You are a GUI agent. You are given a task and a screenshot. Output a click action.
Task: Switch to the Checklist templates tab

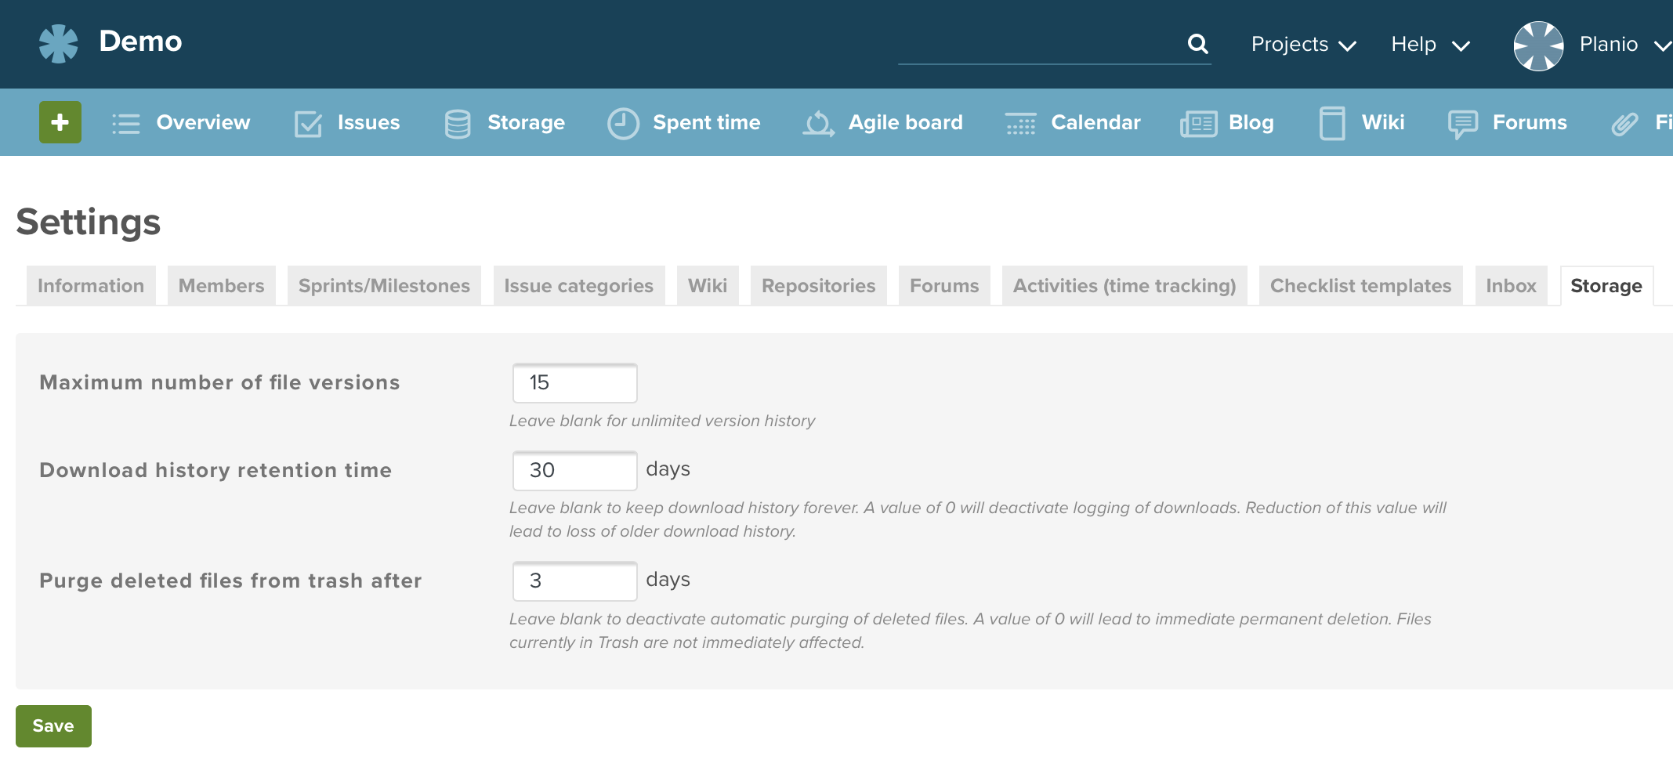pos(1360,286)
